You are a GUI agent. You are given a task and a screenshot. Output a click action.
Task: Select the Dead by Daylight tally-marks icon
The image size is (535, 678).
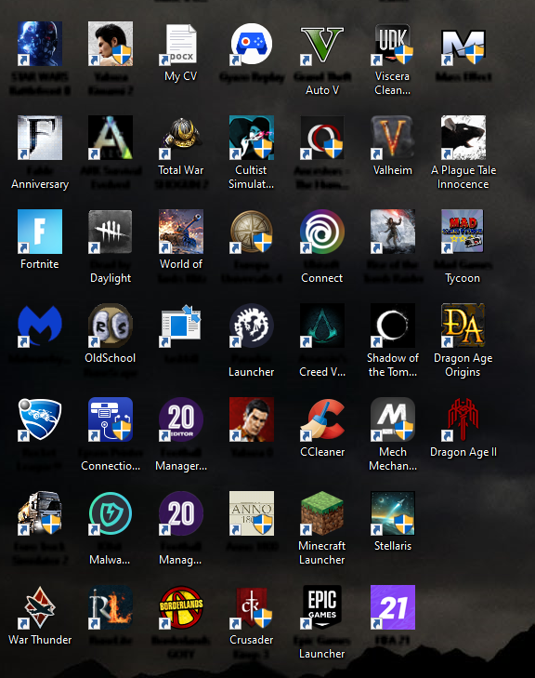(x=111, y=232)
